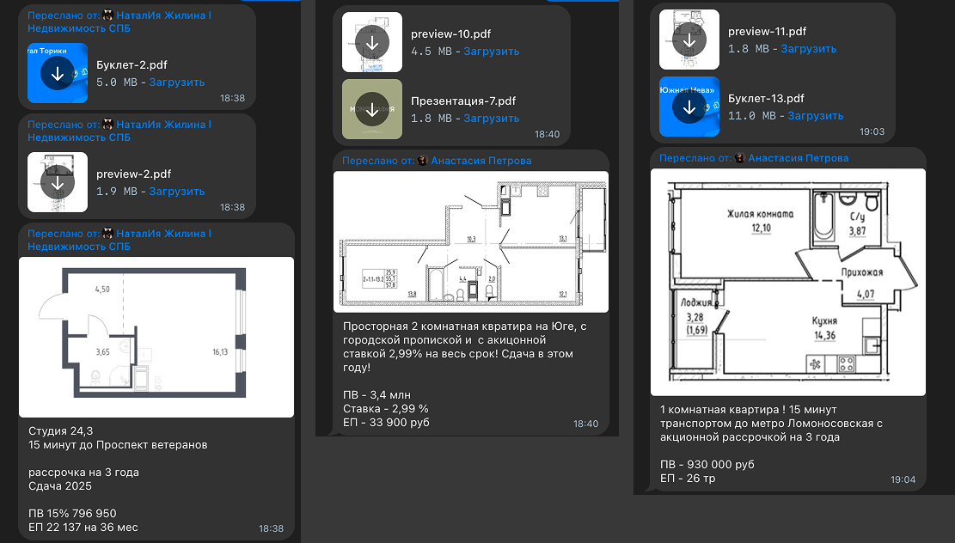Click text 'ПВ - 930 000 руб'
This screenshot has height=543, width=955.
(707, 465)
